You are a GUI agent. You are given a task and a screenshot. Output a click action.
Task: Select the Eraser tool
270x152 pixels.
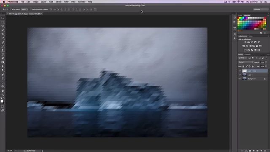click(x=3, y=58)
